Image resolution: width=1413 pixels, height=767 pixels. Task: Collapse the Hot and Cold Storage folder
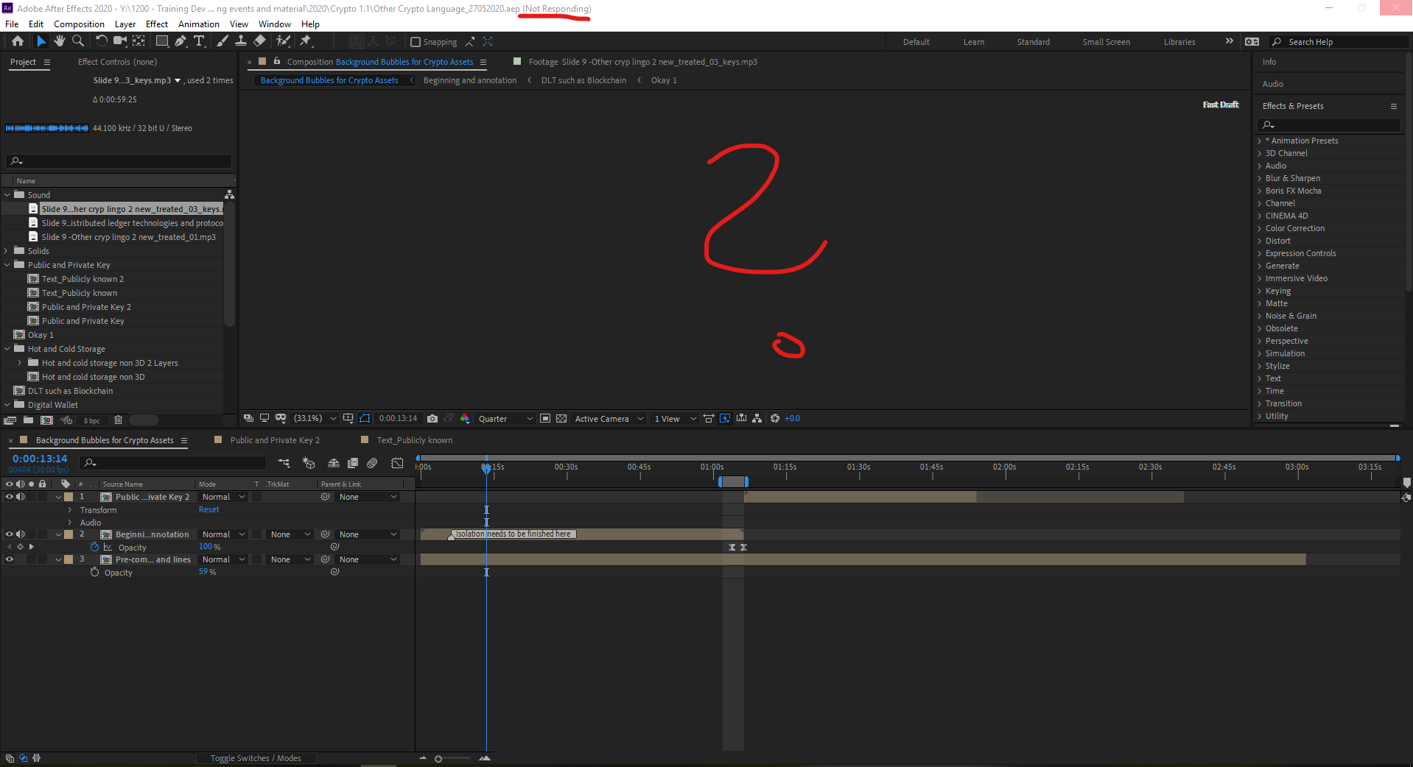click(7, 348)
